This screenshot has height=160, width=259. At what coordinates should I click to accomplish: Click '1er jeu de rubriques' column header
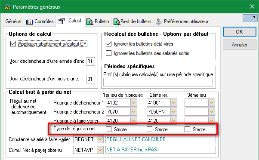point(123,95)
